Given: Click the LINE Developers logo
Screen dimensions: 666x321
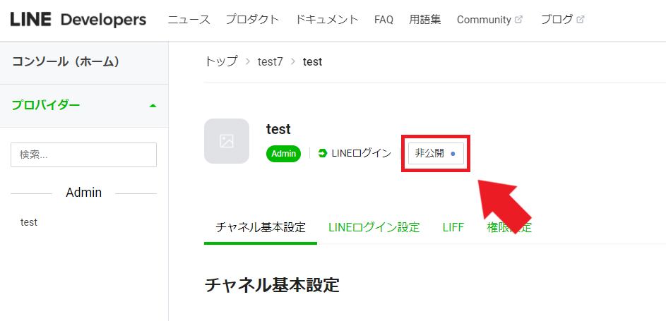Looking at the screenshot, I should (78, 20).
